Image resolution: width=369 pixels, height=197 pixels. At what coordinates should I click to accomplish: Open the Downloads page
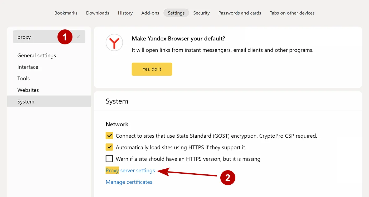98,13
